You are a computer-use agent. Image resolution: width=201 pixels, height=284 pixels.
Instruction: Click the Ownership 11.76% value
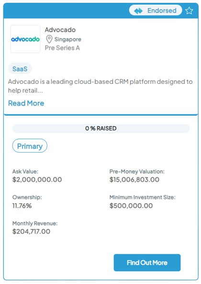point(22,206)
